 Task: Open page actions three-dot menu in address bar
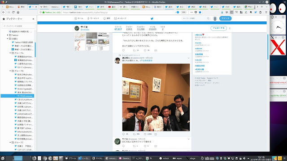coord(191,12)
